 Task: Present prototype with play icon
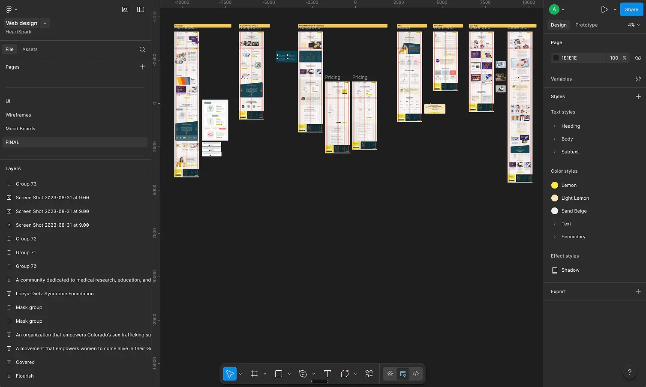pos(604,9)
